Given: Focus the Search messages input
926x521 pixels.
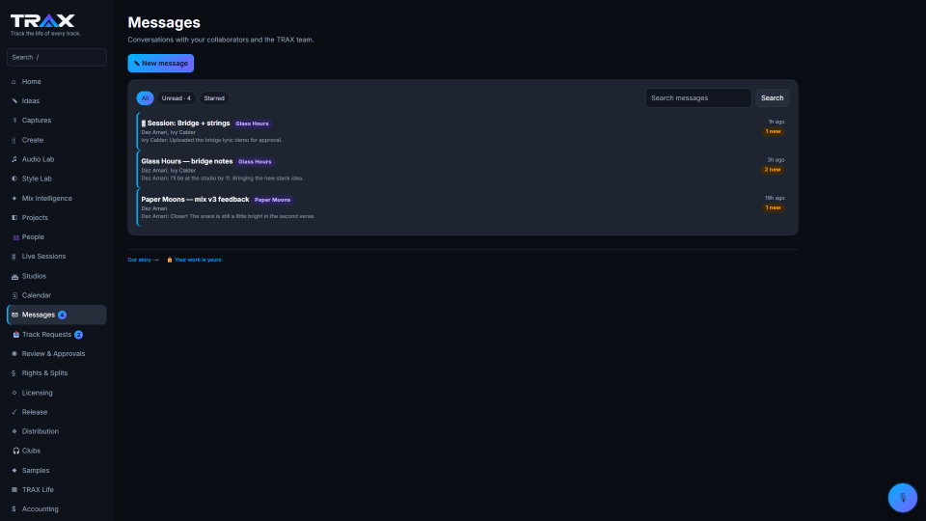Looking at the screenshot, I should 698,98.
